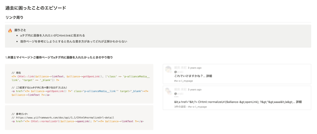Click the comment // こう変更するとaタグ内に色々書けるはず
Viewport: 317px width, 134px height.
[39, 87]
